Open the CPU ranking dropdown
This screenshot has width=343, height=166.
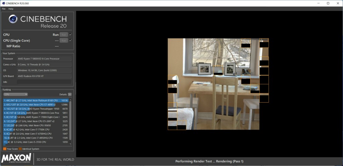click(15, 95)
